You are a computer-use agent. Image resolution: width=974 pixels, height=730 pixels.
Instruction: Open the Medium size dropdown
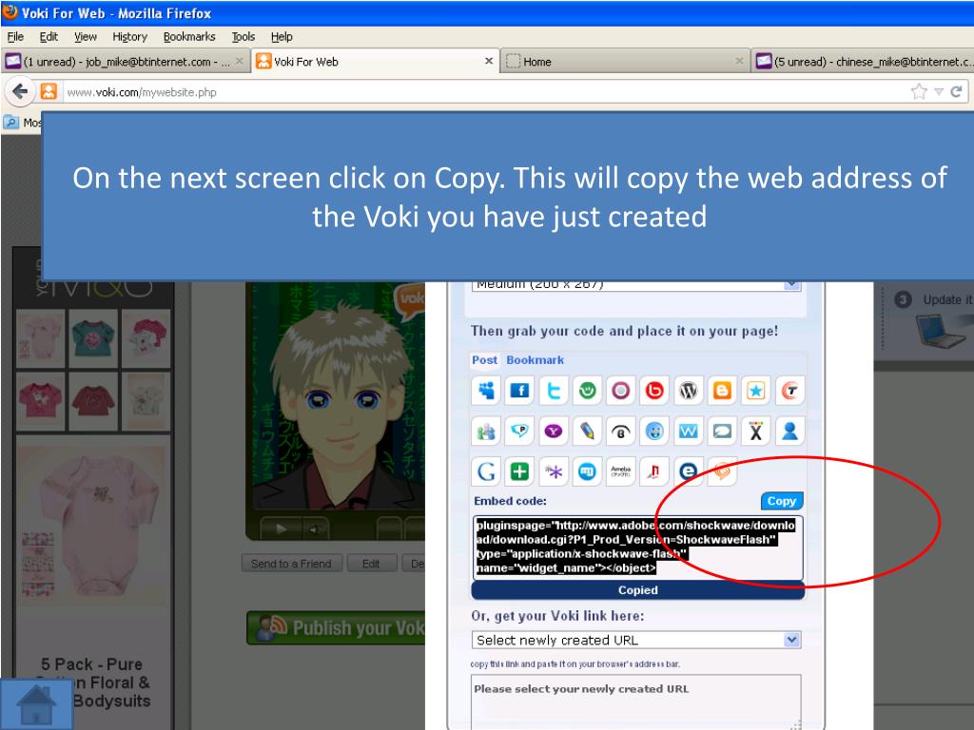pos(636,284)
